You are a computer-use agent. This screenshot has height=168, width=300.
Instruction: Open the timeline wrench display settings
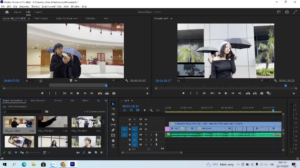(x=151, y=110)
